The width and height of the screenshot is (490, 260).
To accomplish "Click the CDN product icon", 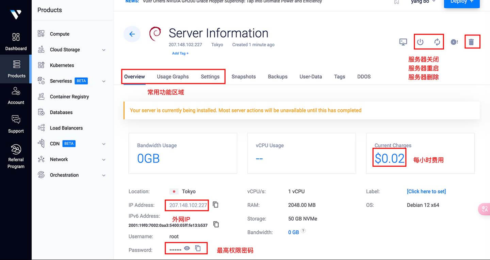I will coord(41,143).
